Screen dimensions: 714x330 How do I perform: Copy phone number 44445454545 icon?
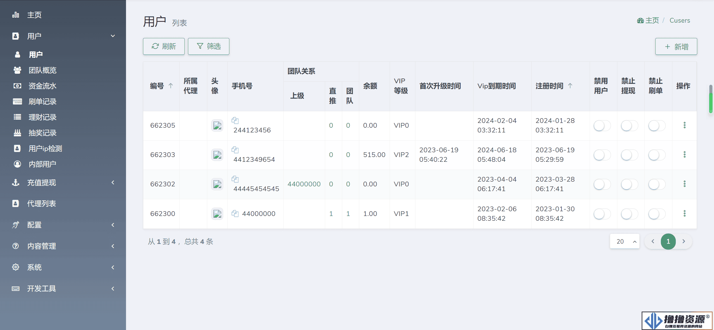(x=235, y=179)
